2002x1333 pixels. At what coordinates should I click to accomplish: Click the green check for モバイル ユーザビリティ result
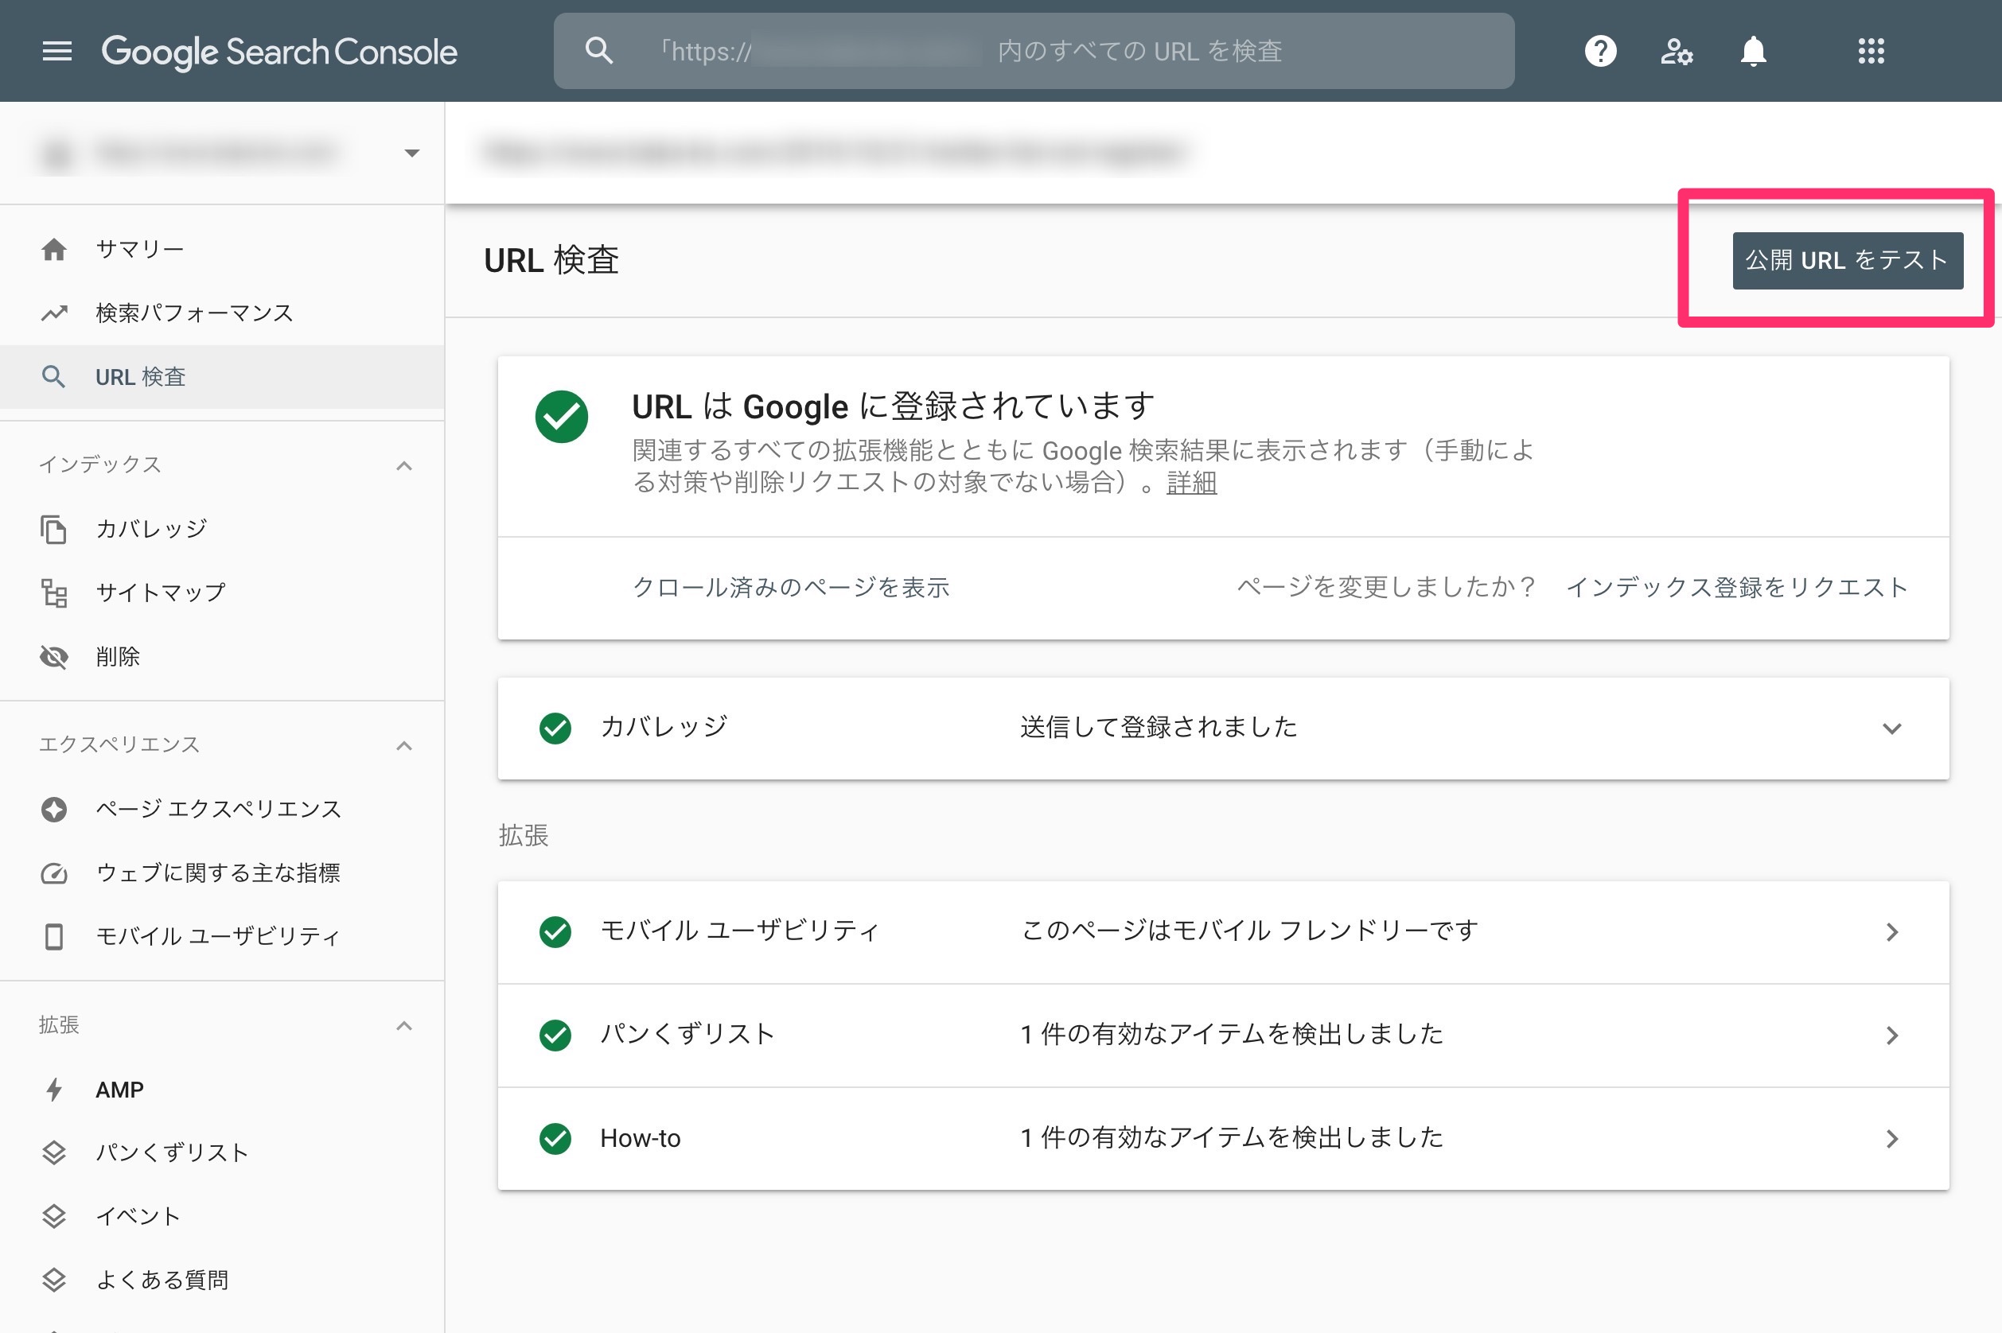point(555,931)
